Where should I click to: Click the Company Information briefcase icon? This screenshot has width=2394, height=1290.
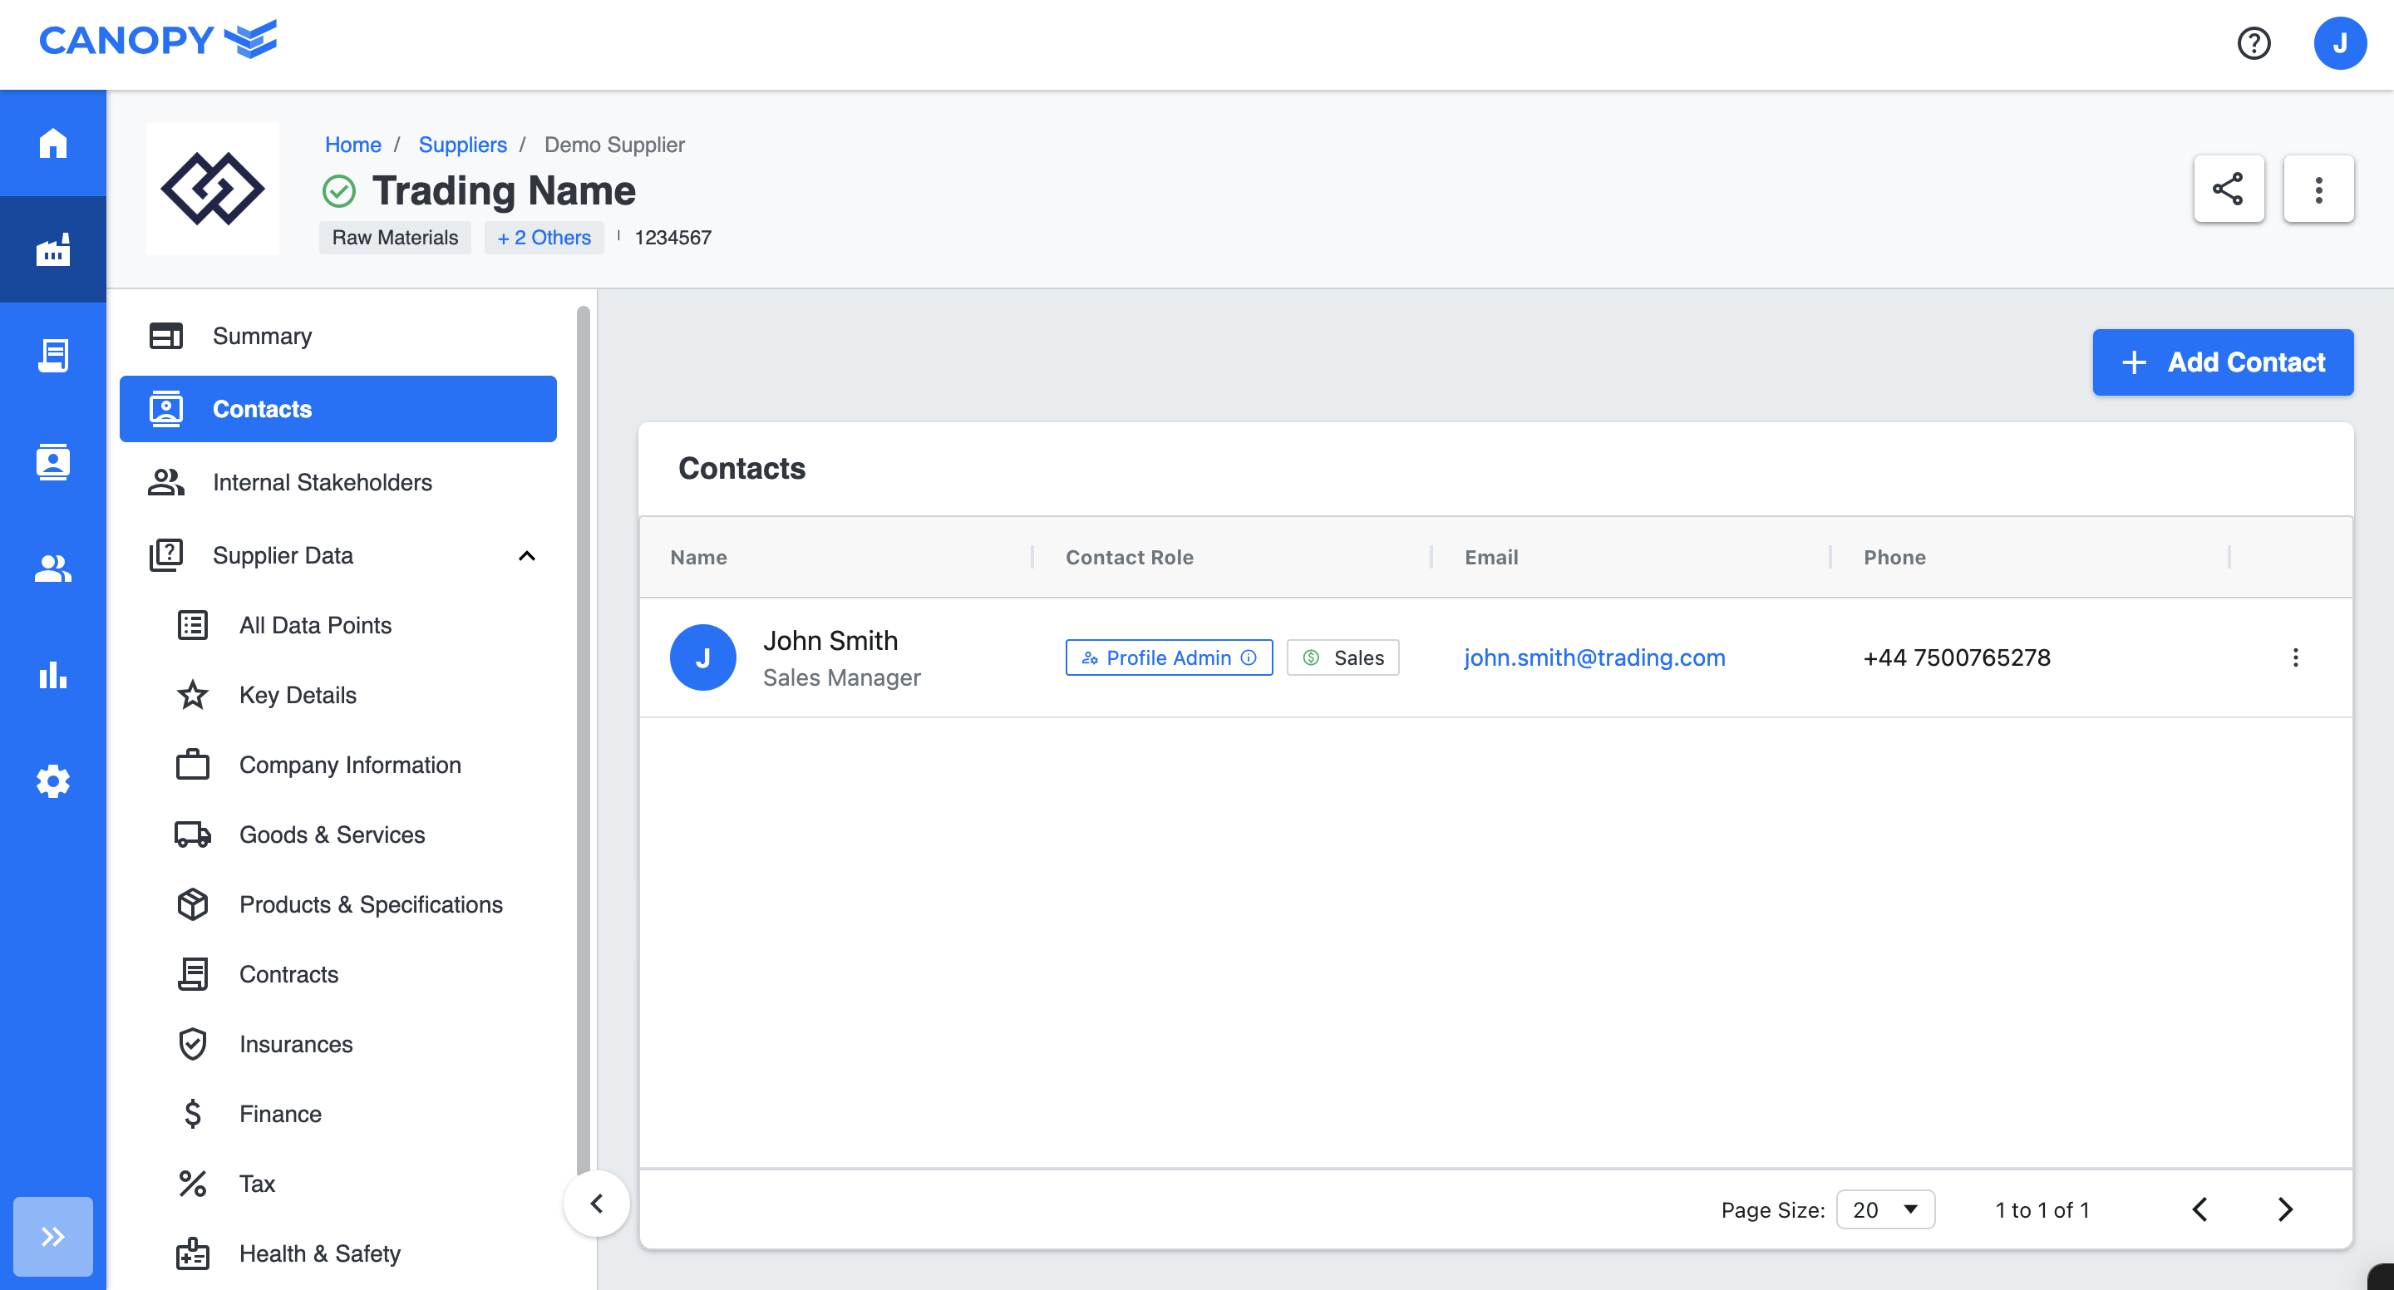(x=192, y=764)
